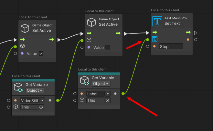The height and width of the screenshot is (131, 213).
Task: Click the Label Get Variable node icon
Action: click(85, 80)
